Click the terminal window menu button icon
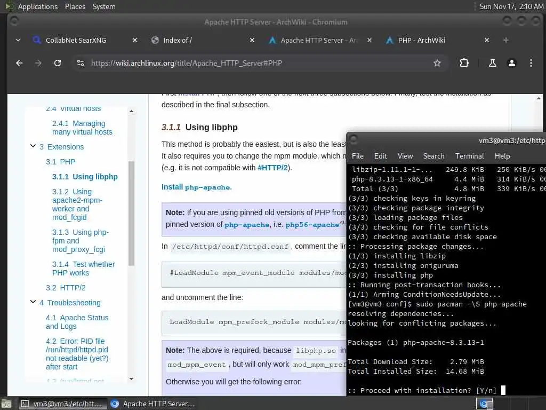The image size is (546, 410). click(354, 139)
